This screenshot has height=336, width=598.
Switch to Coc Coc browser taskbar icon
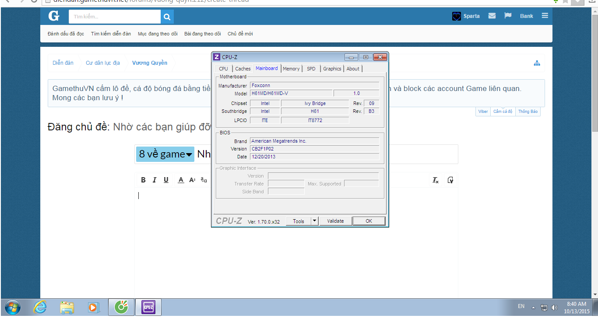point(121,307)
